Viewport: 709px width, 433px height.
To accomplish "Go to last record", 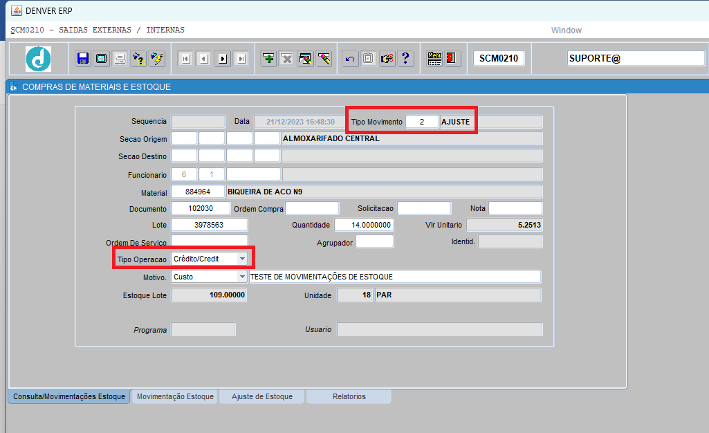I will (241, 59).
